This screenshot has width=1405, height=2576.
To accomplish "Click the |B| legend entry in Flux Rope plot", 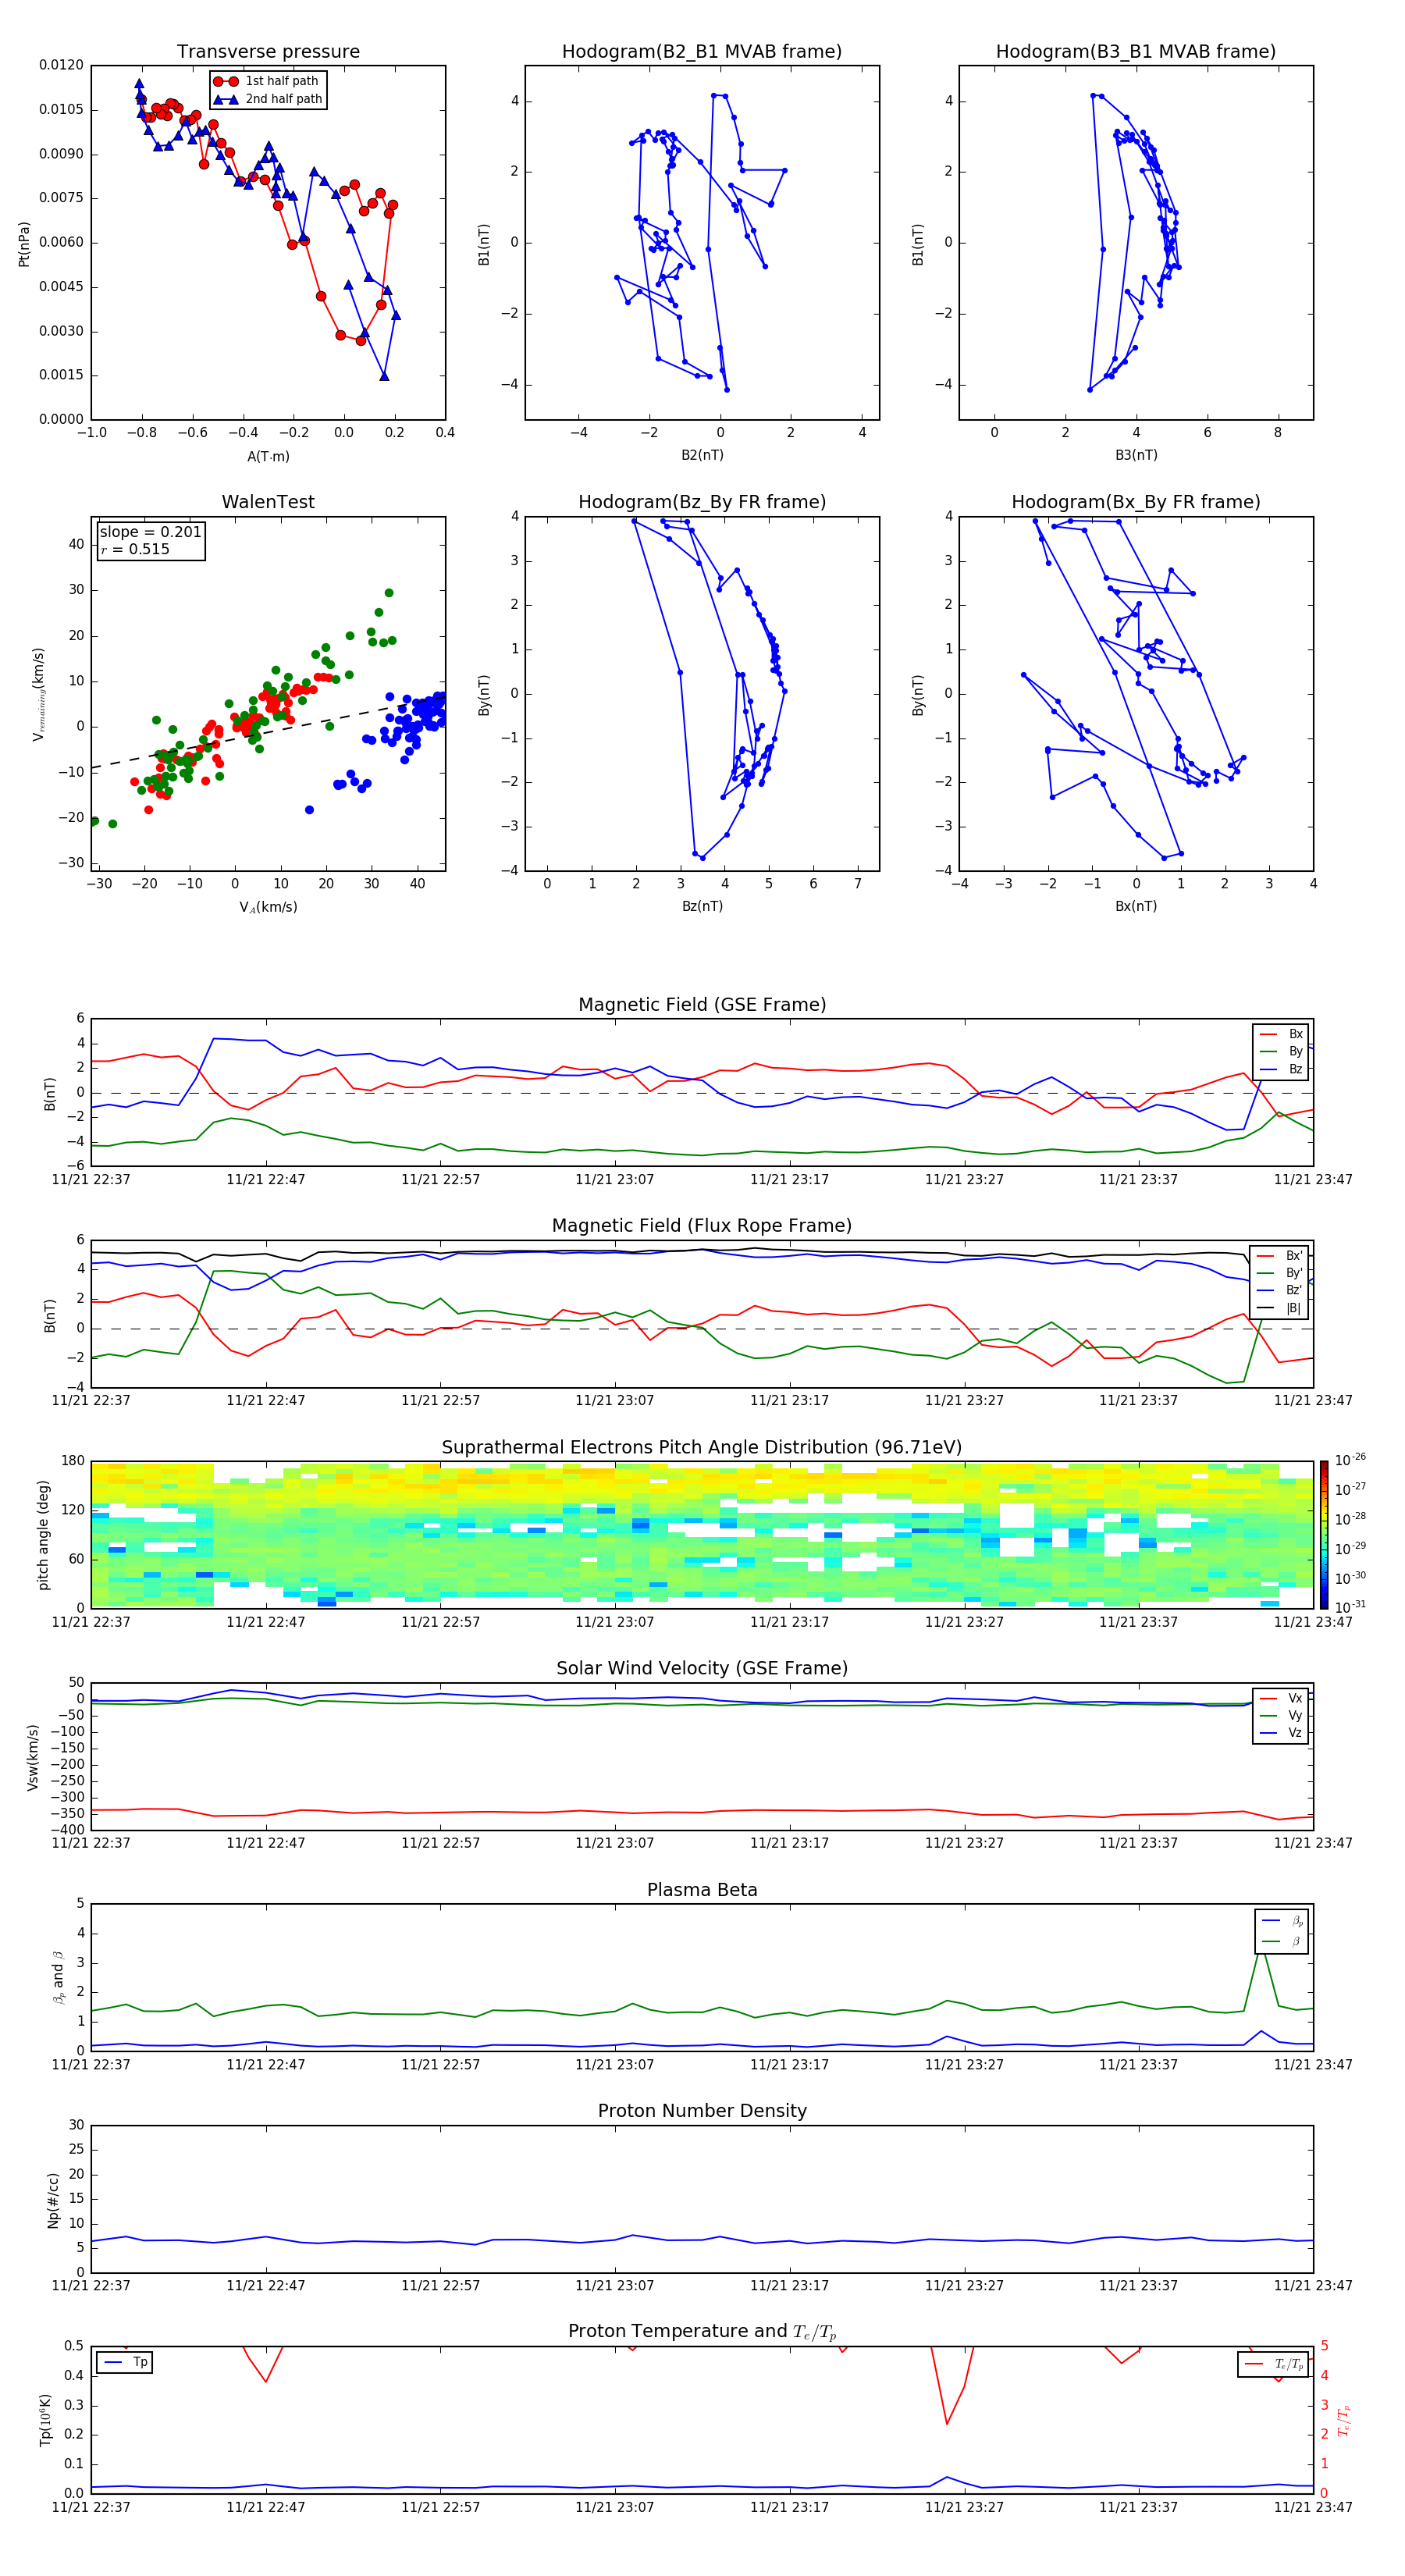I will click(x=1279, y=1308).
